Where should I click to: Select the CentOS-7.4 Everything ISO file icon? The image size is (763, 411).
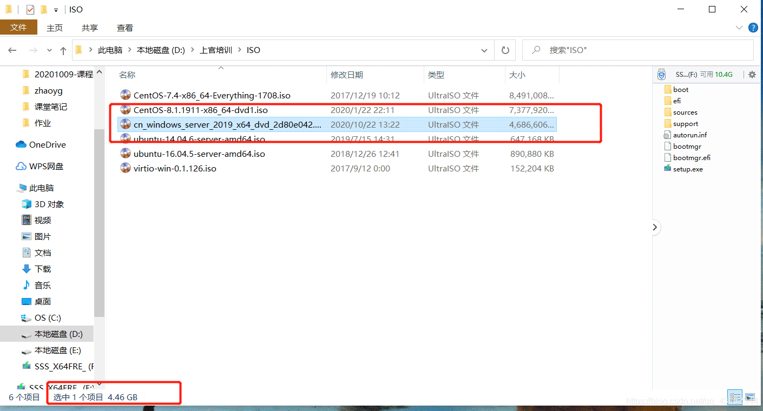[126, 96]
